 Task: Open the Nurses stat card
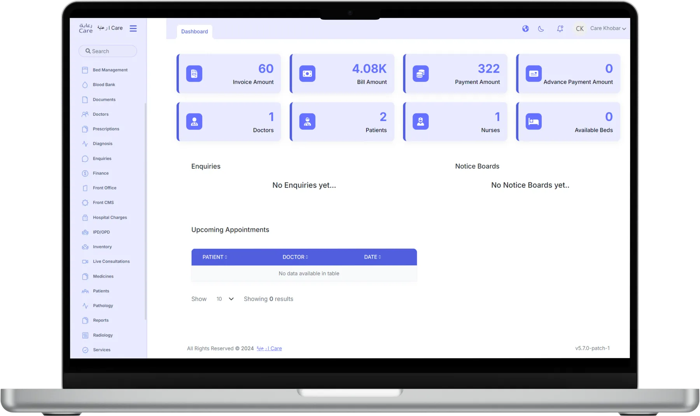click(455, 122)
